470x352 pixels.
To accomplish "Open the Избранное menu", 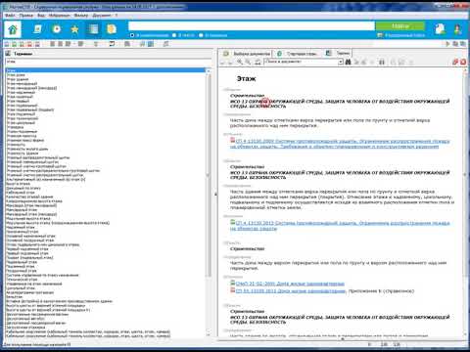I will (59, 16).
